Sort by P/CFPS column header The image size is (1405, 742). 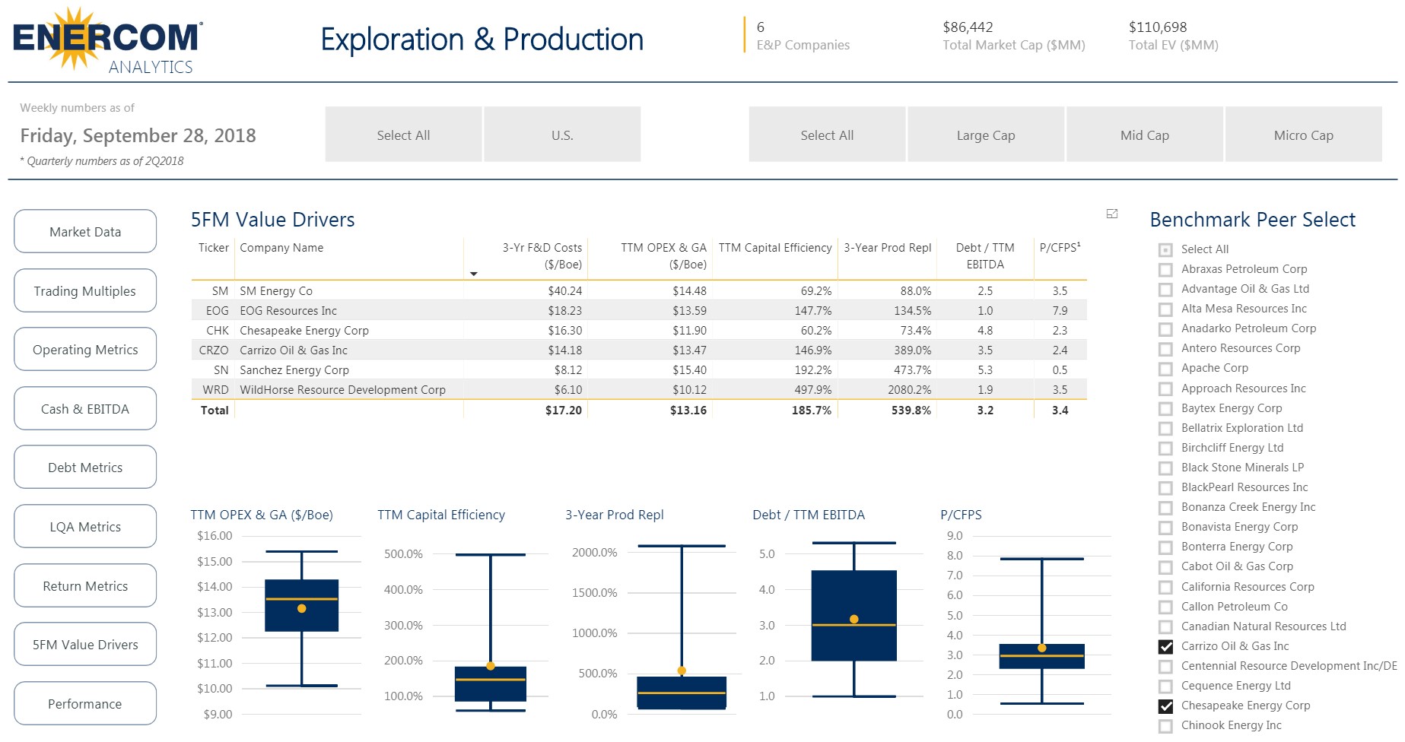(1060, 248)
